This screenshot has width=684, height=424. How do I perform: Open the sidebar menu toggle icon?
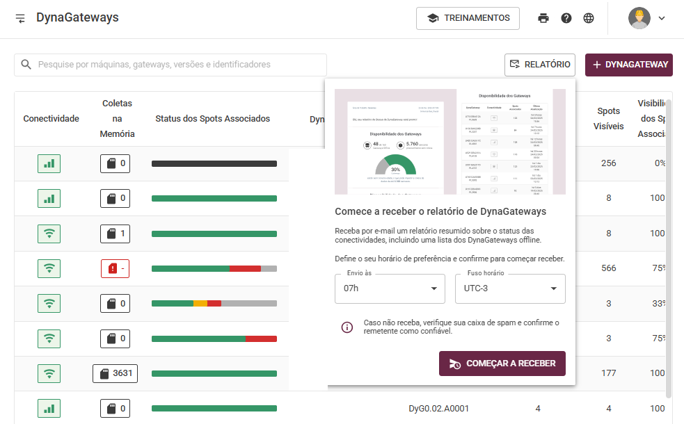20,18
